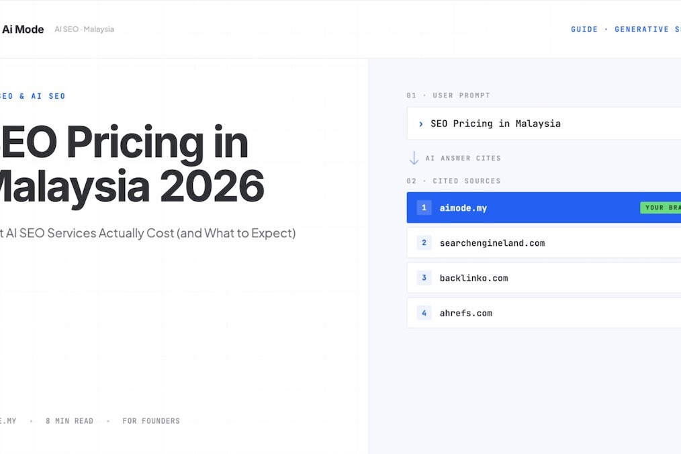The width and height of the screenshot is (681, 454).
Task: Select the ahrefs.com cited source row
Action: pyautogui.click(x=537, y=313)
